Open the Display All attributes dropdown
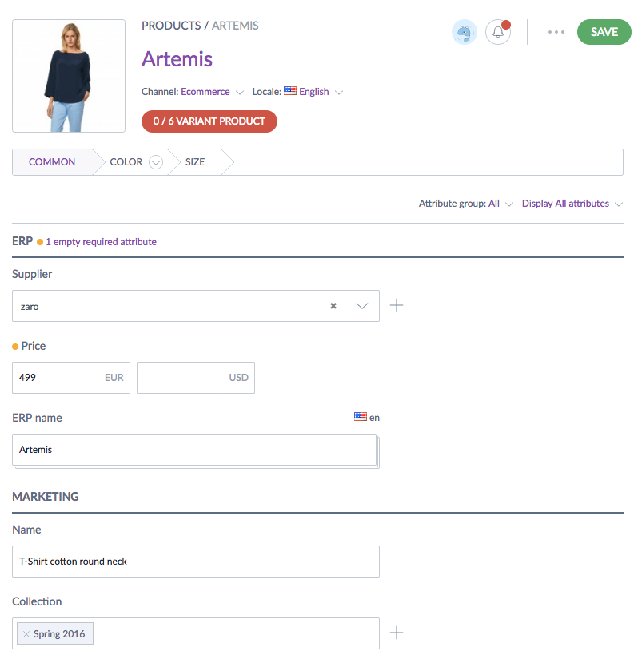642x667 pixels. point(572,204)
